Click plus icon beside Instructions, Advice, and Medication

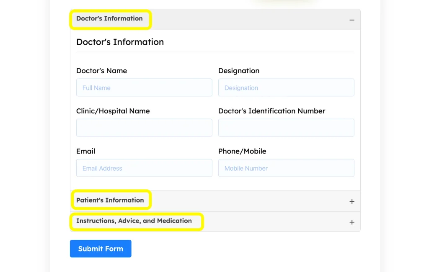351,222
